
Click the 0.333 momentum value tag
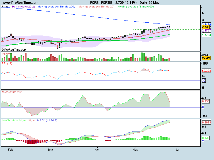pos(206,101)
